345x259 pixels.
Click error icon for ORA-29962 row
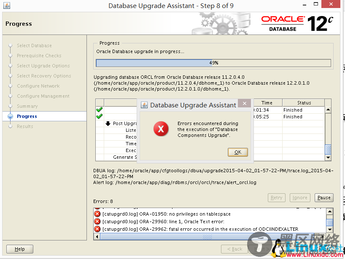pyautogui.click(x=97, y=229)
